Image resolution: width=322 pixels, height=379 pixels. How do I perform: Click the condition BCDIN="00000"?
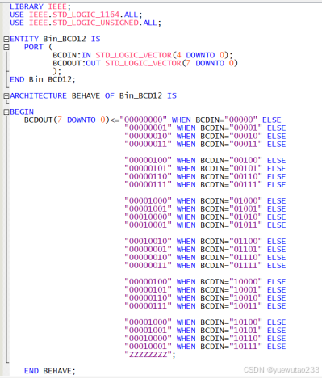pos(227,120)
